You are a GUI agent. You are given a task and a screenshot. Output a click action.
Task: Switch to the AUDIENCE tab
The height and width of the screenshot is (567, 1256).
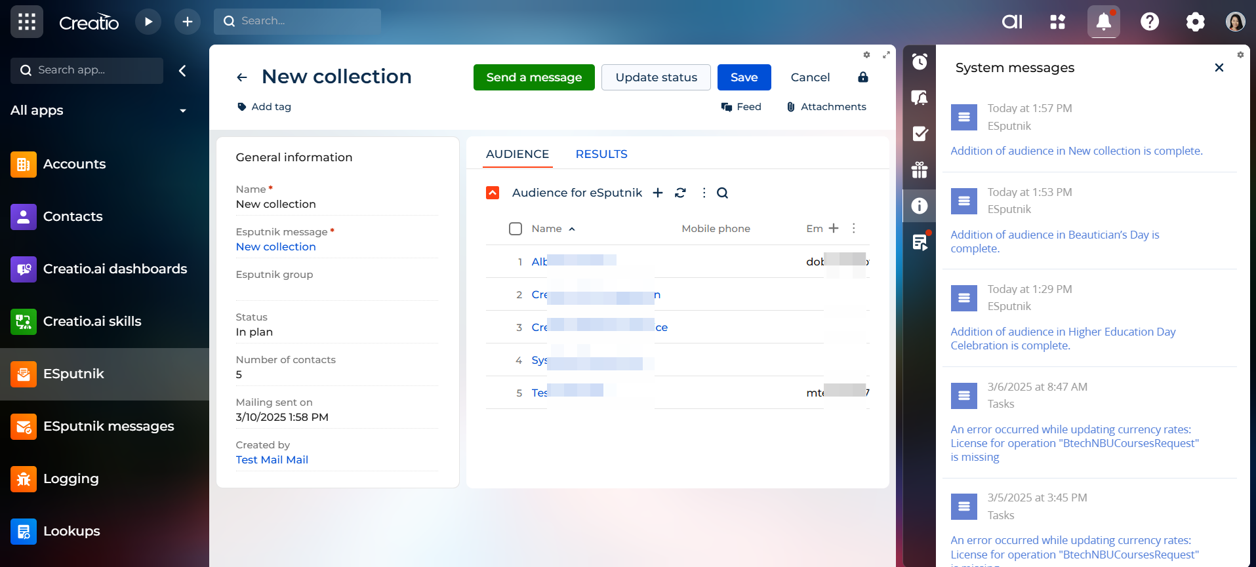[517, 154]
